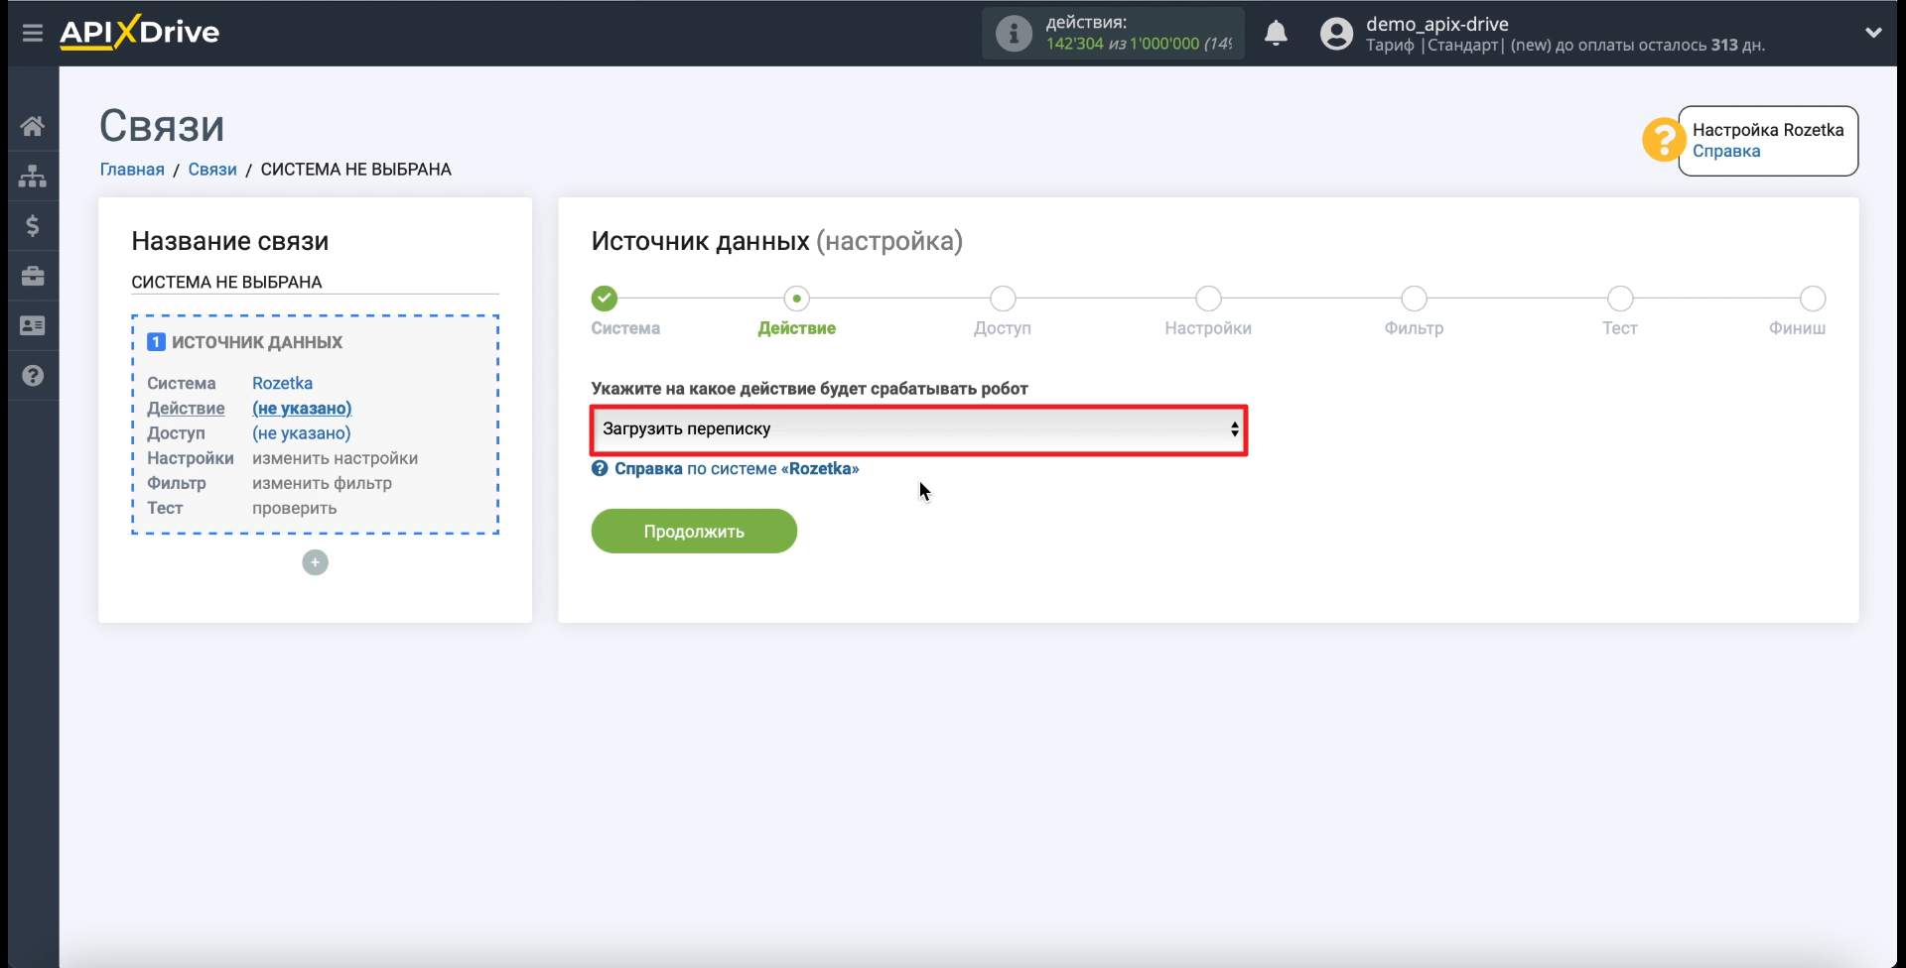Screen dimensions: 1906x968
Task: Select the Настройки step
Action: [1208, 299]
